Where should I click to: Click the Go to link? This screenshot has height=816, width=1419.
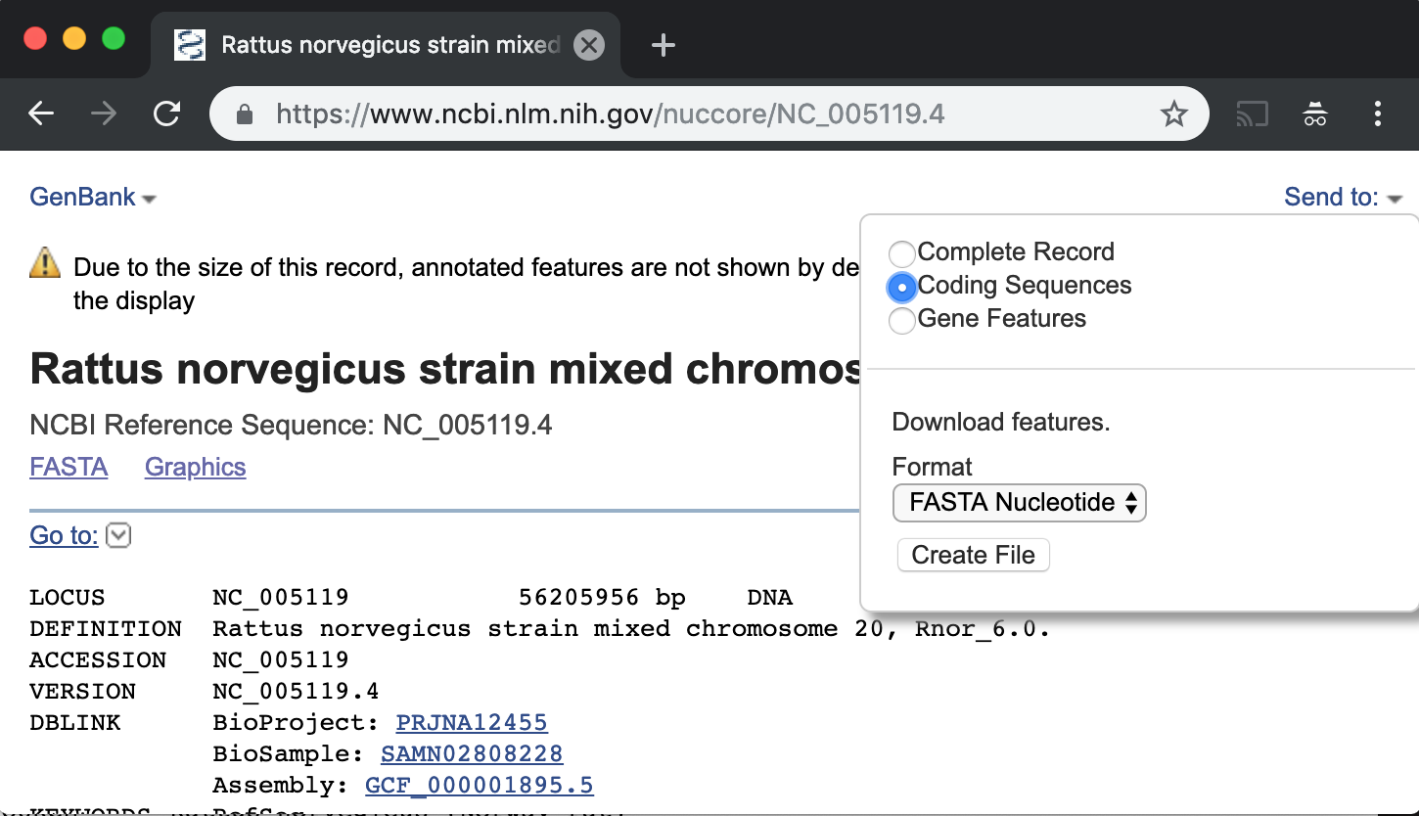coord(64,535)
